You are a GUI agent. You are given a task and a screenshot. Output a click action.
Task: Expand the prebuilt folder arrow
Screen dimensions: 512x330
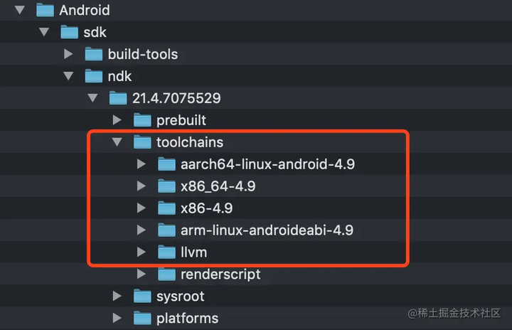tap(117, 120)
